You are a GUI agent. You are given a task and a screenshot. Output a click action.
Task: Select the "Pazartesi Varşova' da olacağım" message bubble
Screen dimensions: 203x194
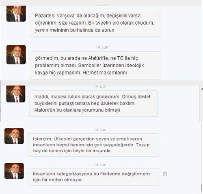(x=95, y=23)
